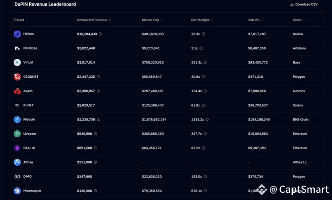Click the Hivemapper project logo
This screenshot has height=200, width=332.
17,191
